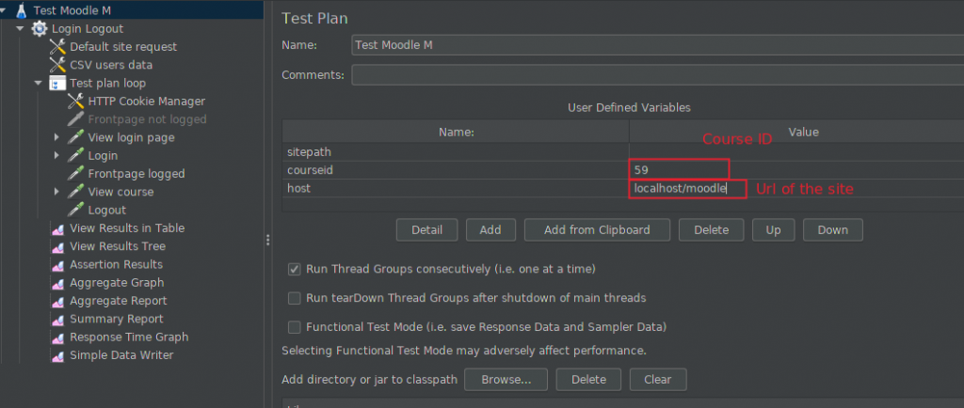964x408 pixels.
Task: Enable Run tearDown Thread Groups checkbox
Action: 295,298
